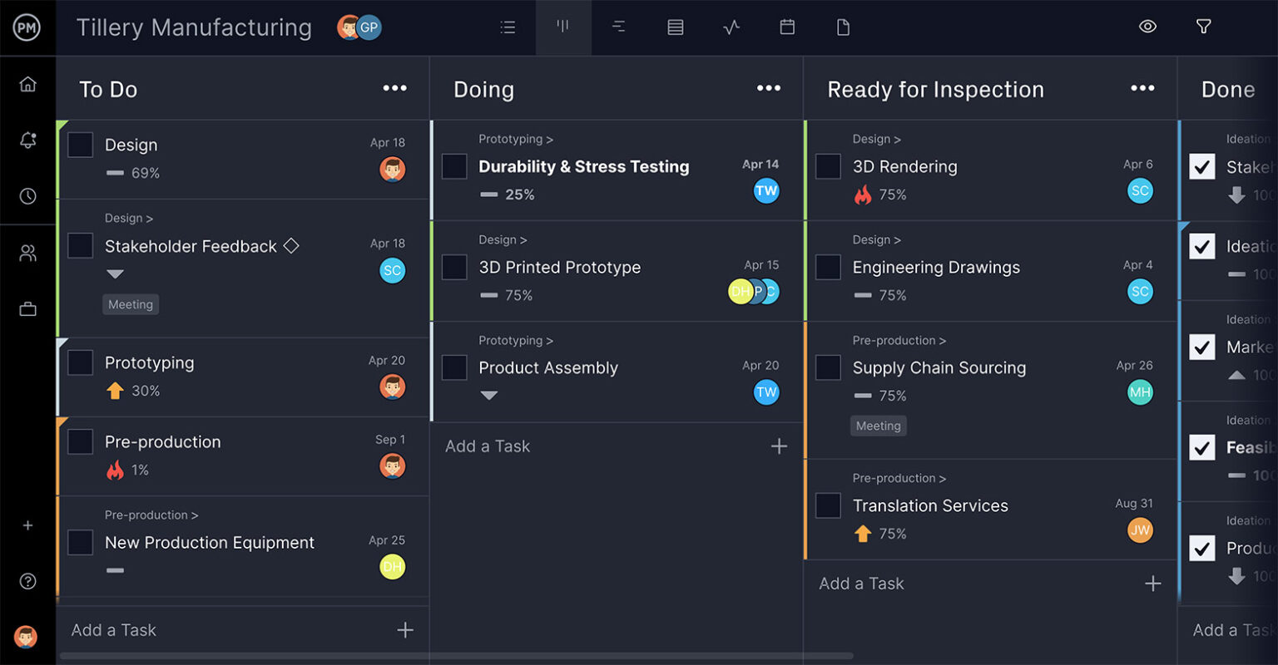Switch to the List view icon

pos(508,27)
